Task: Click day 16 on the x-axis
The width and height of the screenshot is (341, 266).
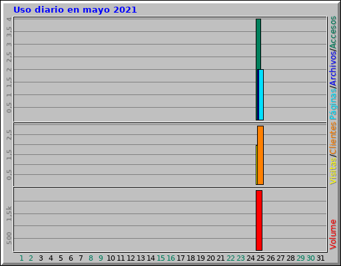Action: click(x=170, y=258)
